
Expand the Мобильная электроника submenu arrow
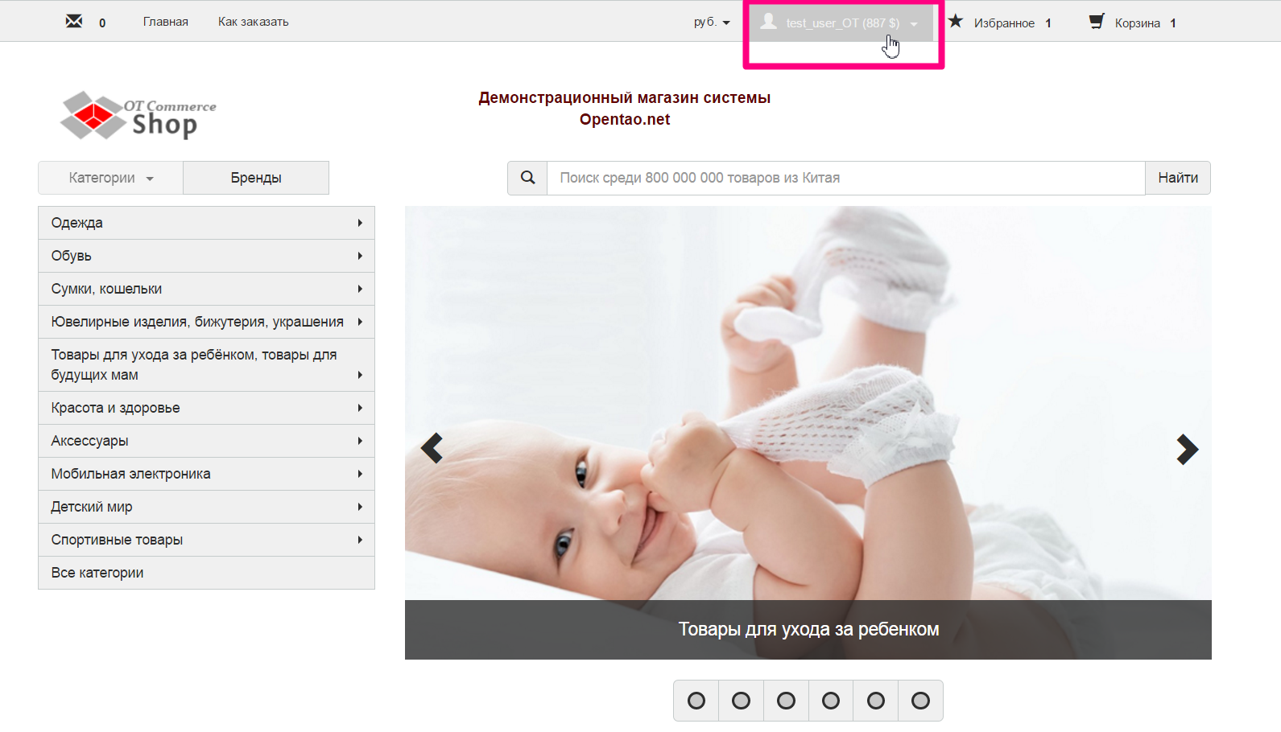360,474
